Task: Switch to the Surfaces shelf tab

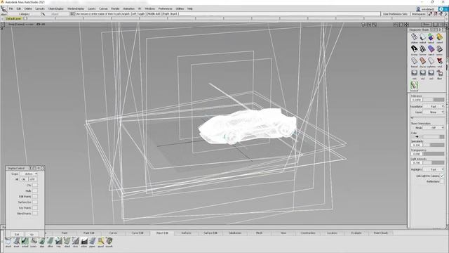Action: [186, 233]
